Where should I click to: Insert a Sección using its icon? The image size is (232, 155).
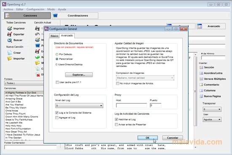[x=201, y=67]
